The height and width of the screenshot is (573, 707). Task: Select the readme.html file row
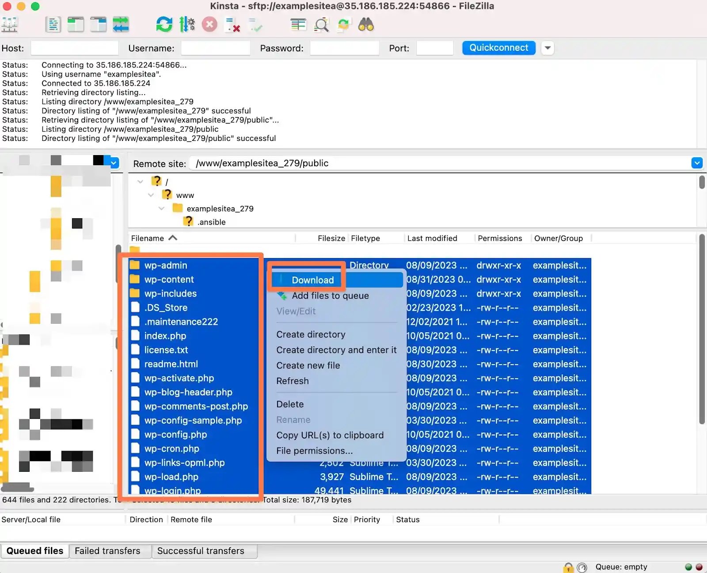[x=359, y=364]
